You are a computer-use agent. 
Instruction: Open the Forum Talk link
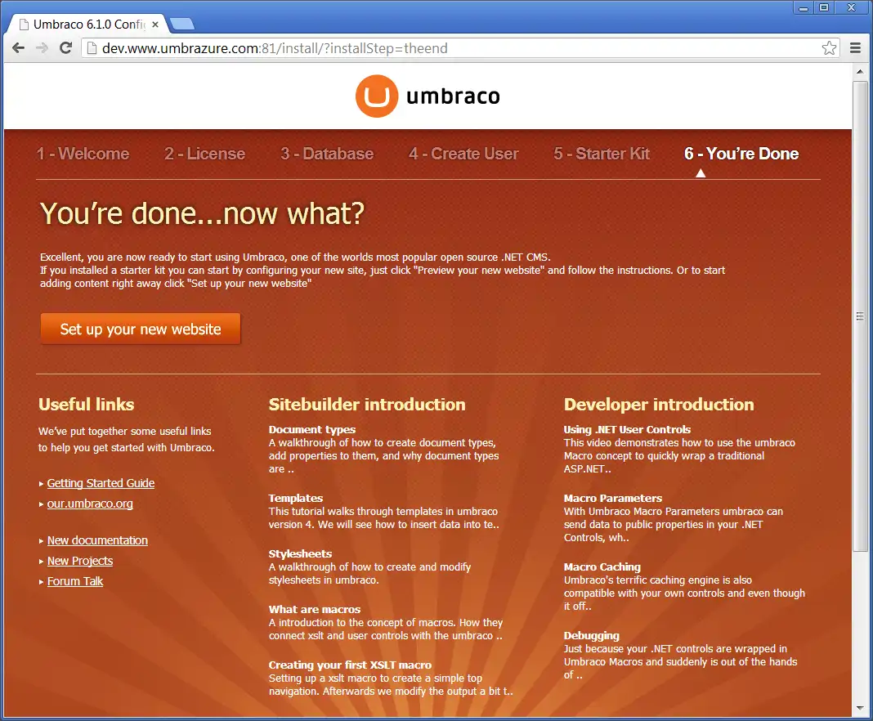click(75, 581)
